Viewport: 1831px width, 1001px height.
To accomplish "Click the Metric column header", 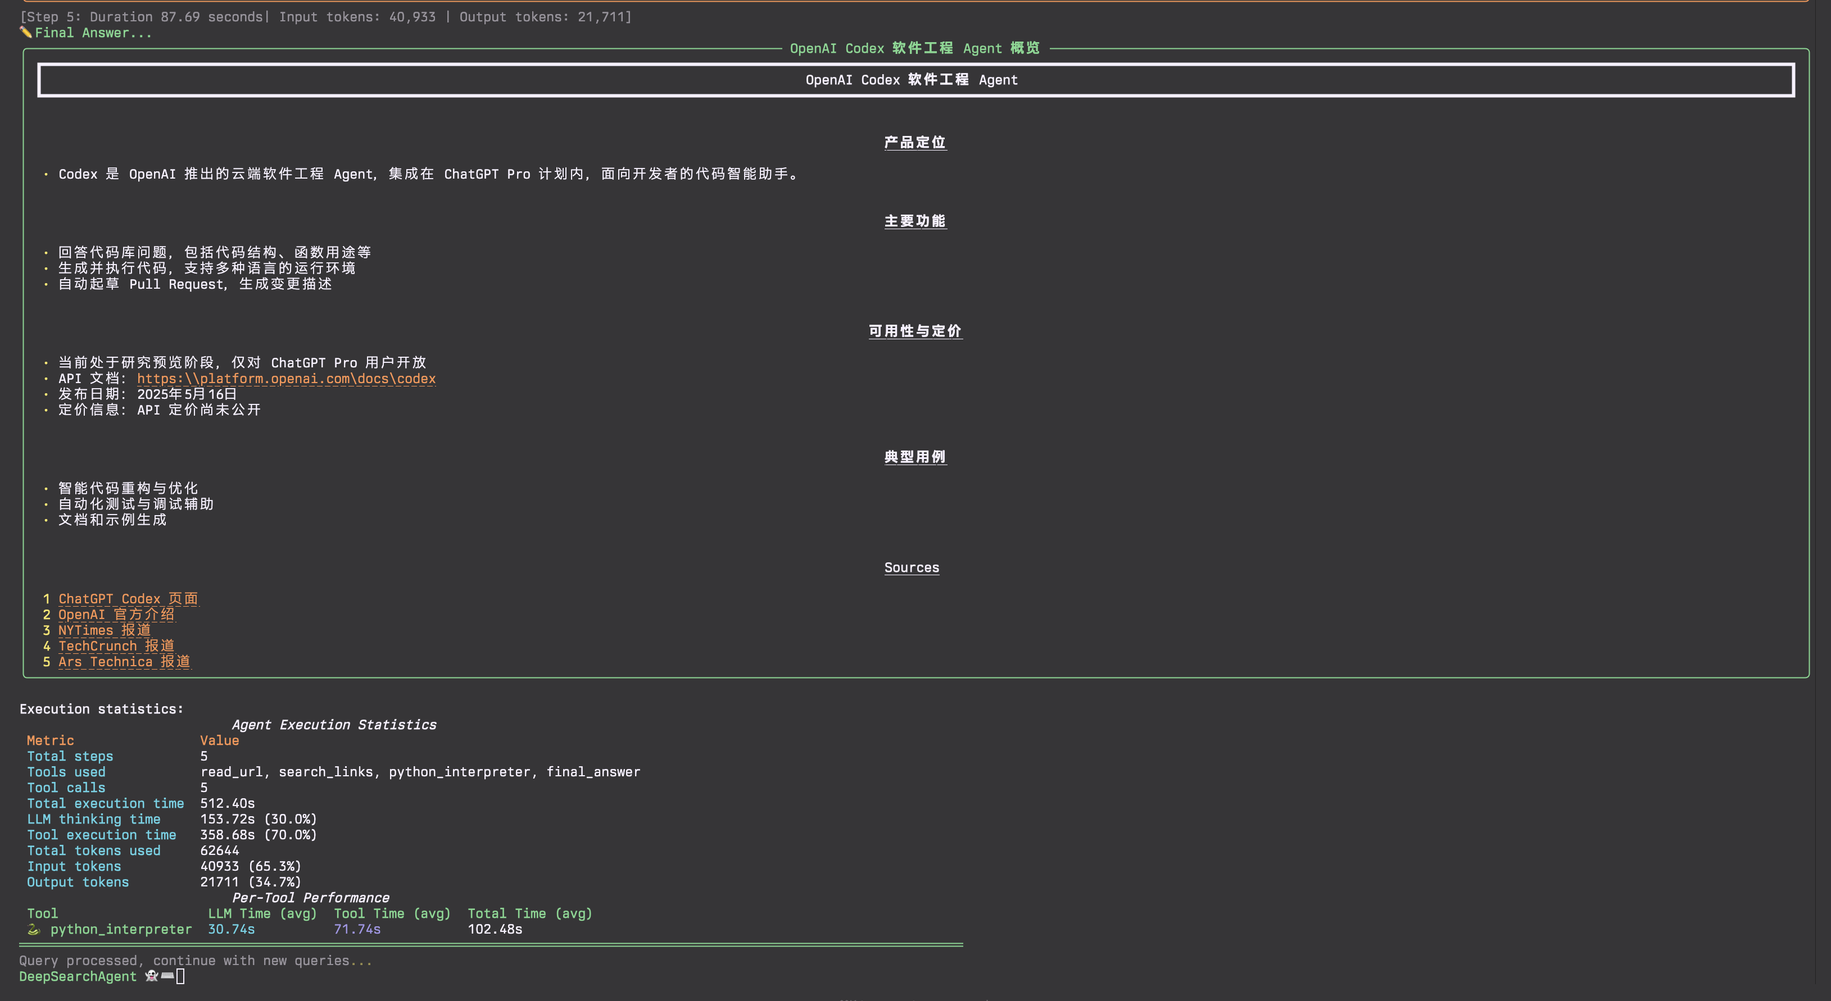I will [x=51, y=740].
